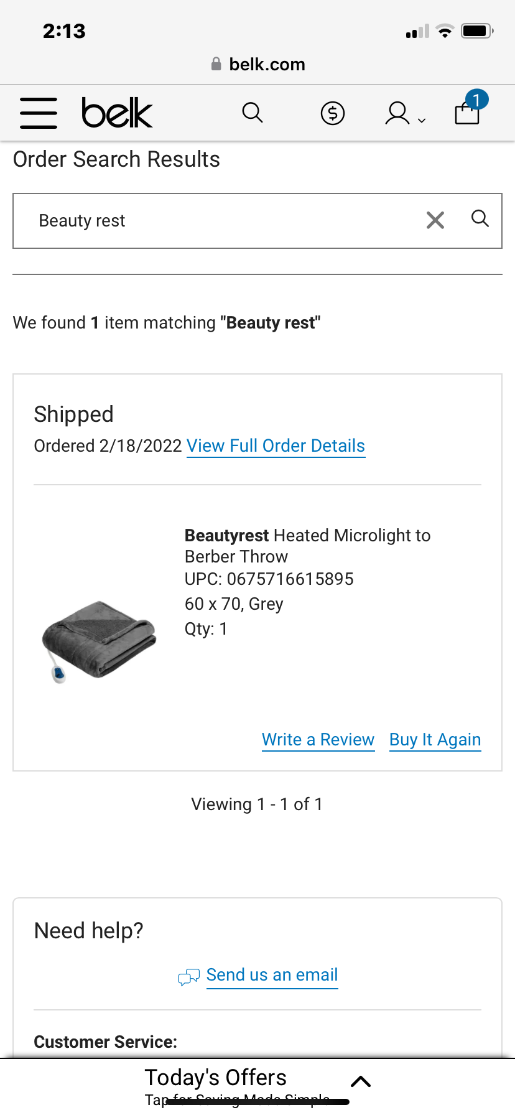The image size is (515, 1115).
Task: Expand the account dropdown arrow
Action: (422, 121)
